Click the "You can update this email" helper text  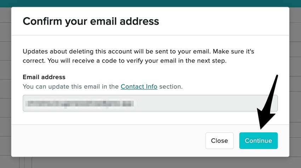point(71,86)
